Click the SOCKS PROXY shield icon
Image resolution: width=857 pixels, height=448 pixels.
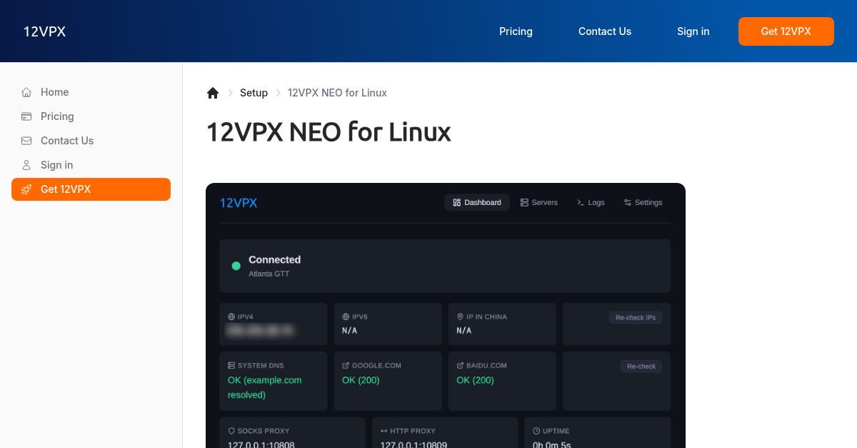click(231, 431)
